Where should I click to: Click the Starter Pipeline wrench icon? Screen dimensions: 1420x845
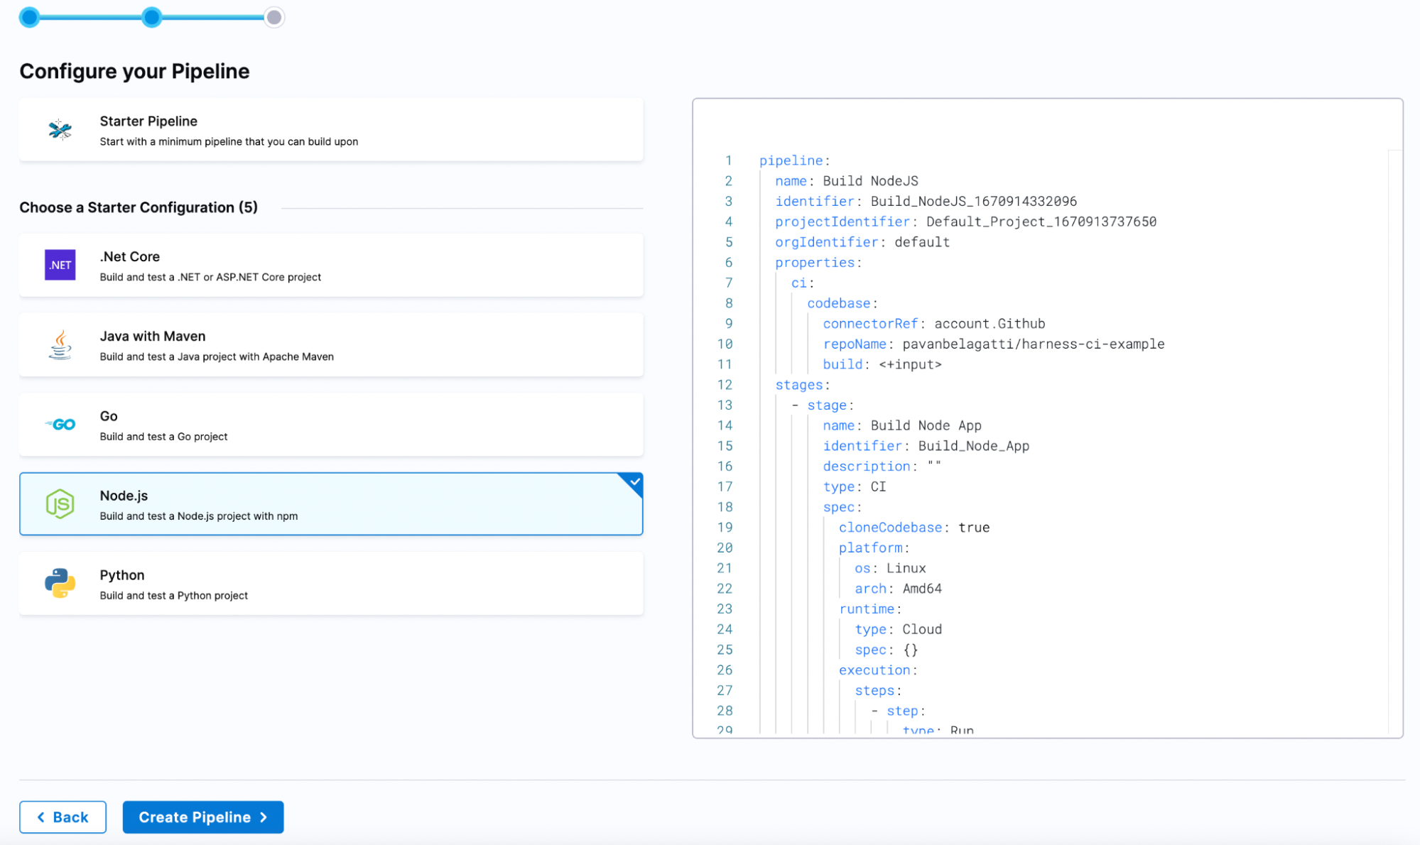coord(61,130)
